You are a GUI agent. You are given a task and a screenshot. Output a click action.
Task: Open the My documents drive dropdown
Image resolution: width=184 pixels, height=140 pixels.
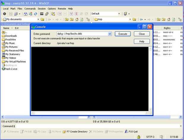(x=38, y=19)
